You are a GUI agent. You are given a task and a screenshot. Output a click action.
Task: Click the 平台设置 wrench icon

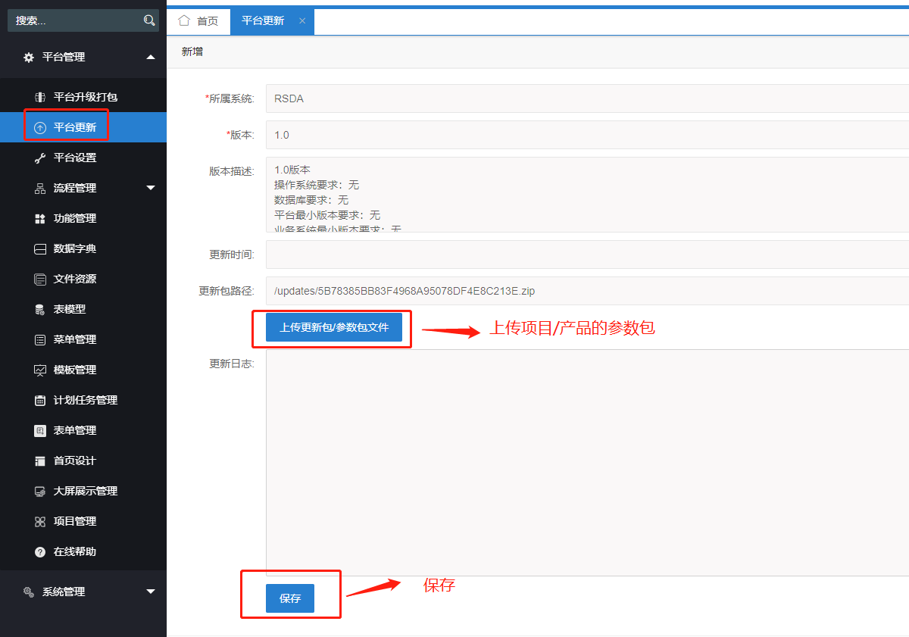point(40,158)
